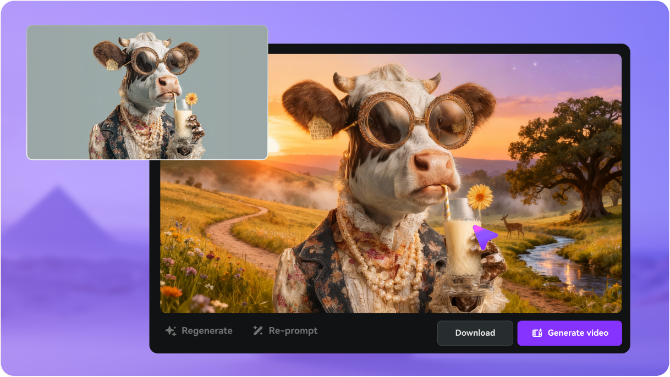Click the film icon on Generate video
670x377 pixels.
(x=537, y=333)
